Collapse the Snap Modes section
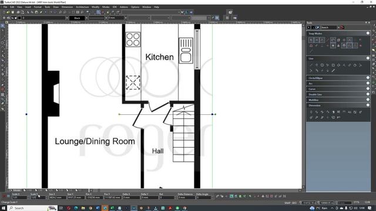The image size is (376, 211). pyautogui.click(x=368, y=33)
